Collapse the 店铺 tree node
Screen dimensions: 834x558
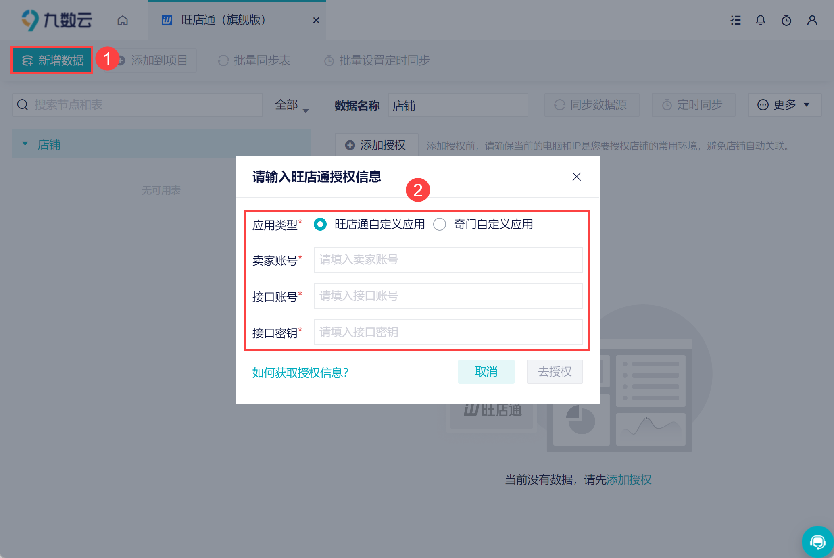click(25, 144)
